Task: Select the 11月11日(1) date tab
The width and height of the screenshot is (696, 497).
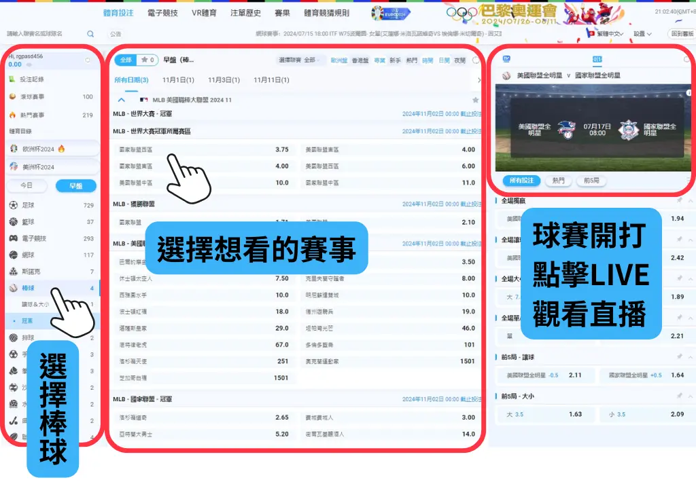Action: pyautogui.click(x=271, y=80)
